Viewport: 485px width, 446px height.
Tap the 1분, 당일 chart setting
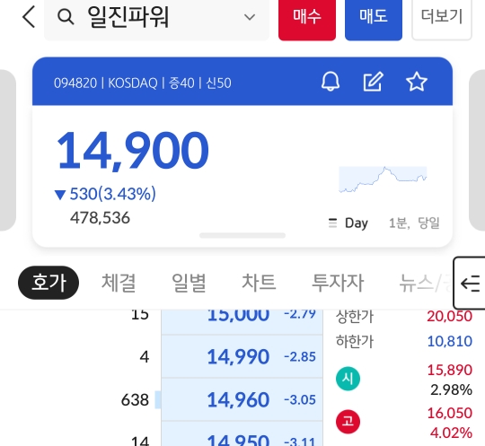tap(414, 223)
